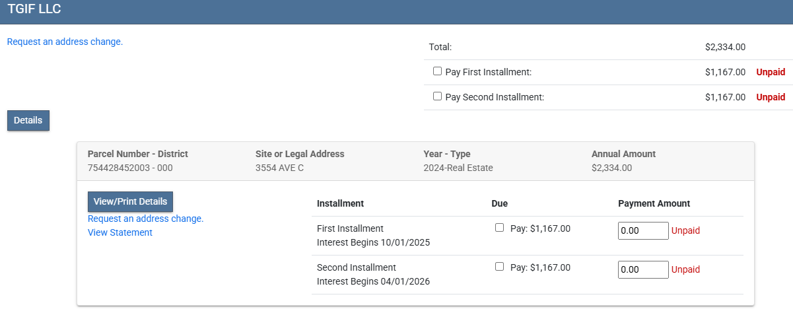Check the Pay First Installment summary checkbox
Screen dimensions: 793x309
coord(437,71)
